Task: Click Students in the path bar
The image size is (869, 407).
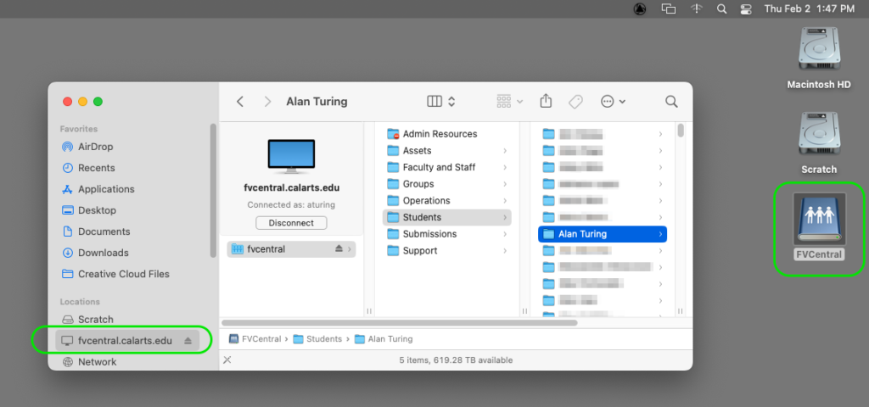Action: (317, 339)
